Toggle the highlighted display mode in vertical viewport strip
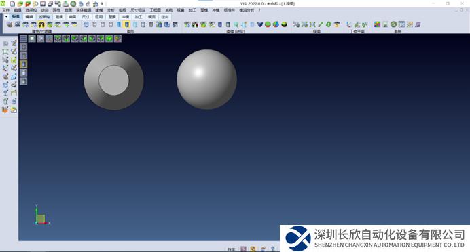 click(x=23, y=64)
